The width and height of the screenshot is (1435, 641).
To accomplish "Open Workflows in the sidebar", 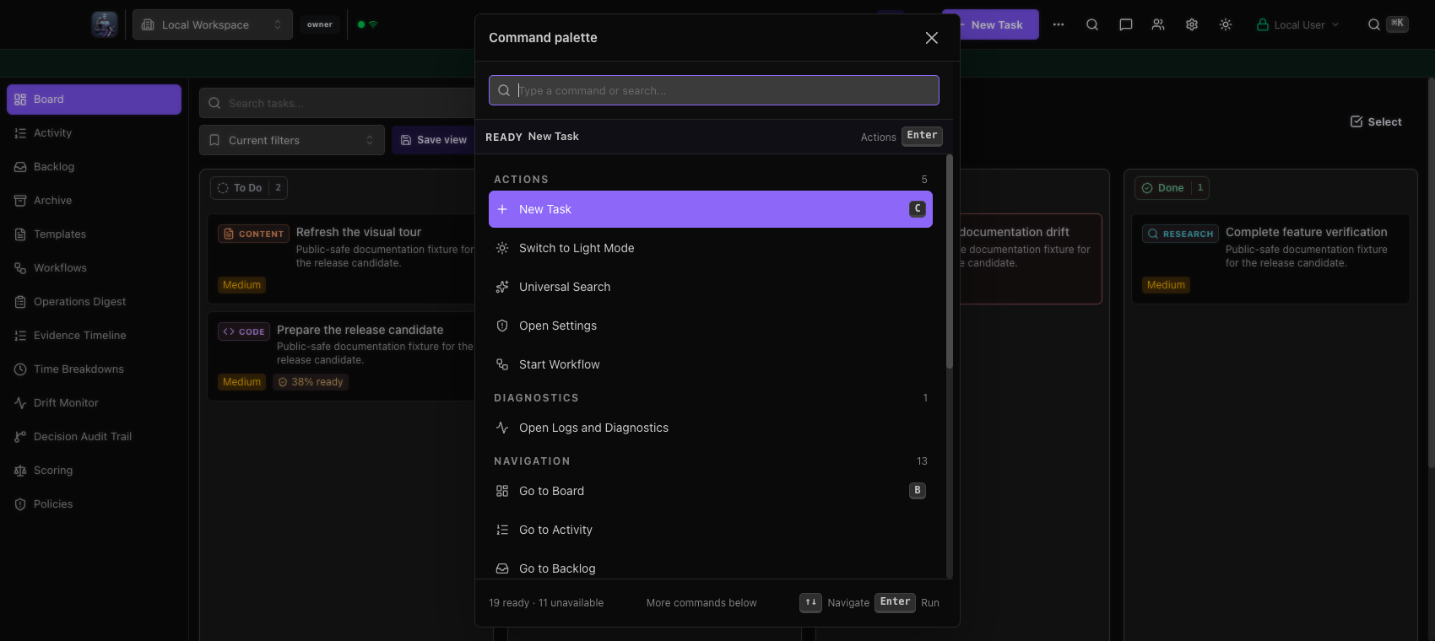I will [94, 268].
